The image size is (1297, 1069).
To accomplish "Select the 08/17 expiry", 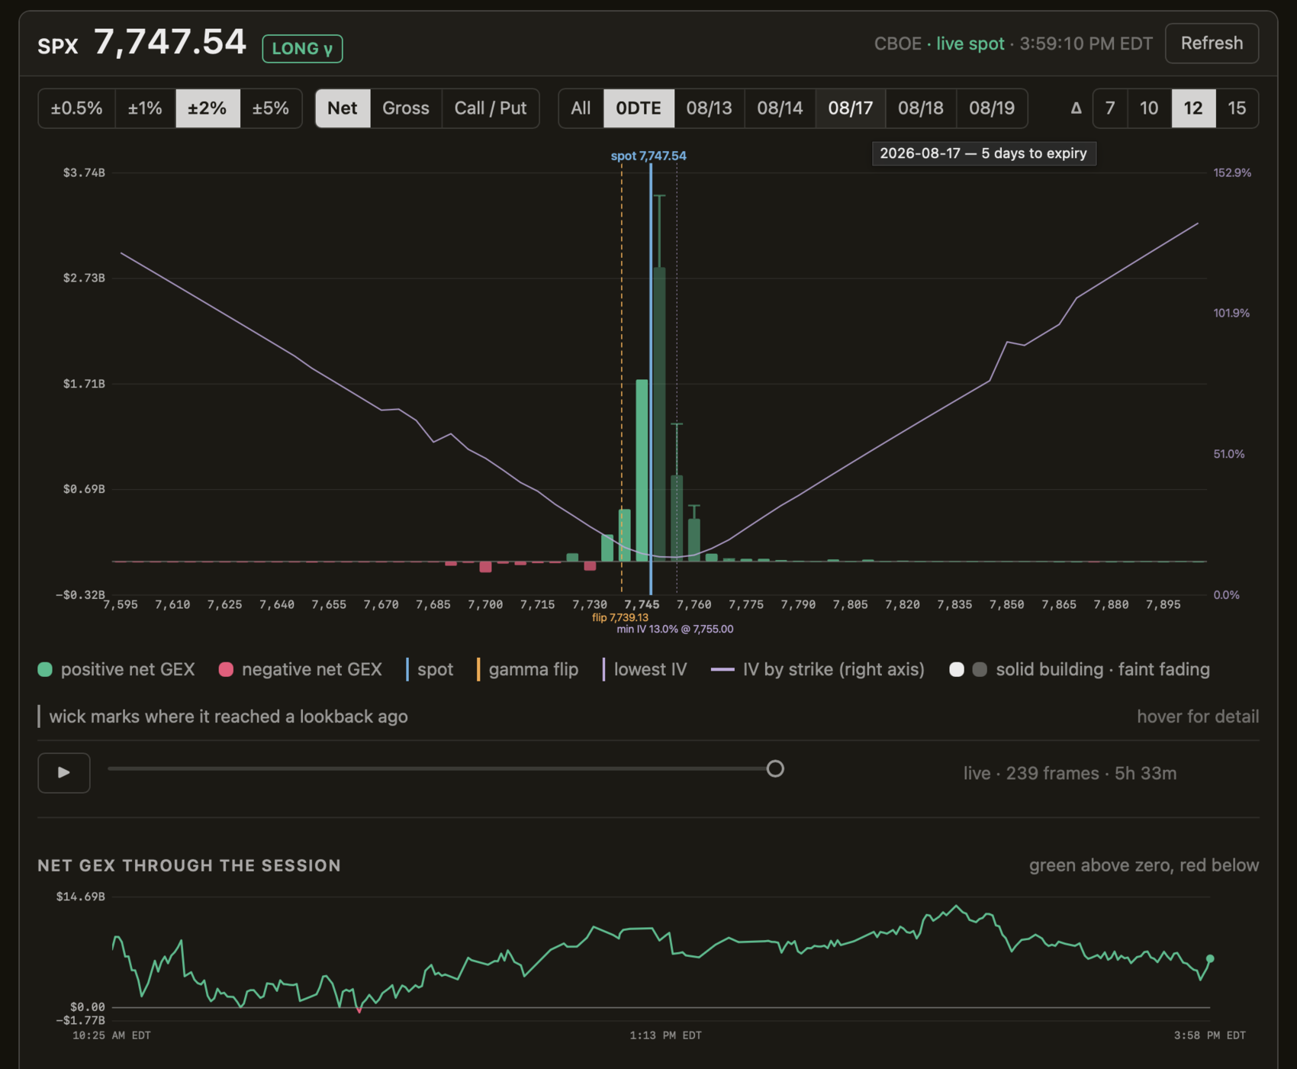I will [x=851, y=108].
